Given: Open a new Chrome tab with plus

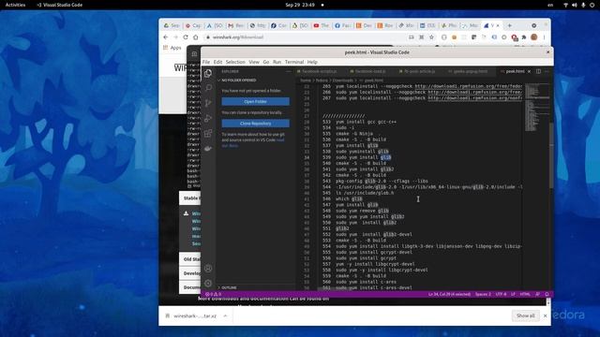Looking at the screenshot, I should pyautogui.click(x=509, y=25).
